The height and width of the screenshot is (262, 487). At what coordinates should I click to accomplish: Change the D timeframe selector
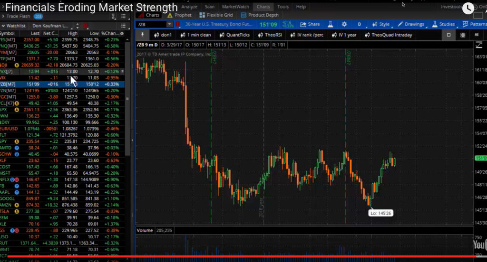[360, 24]
